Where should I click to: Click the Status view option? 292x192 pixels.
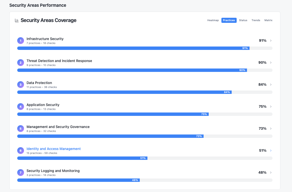pos(243,20)
